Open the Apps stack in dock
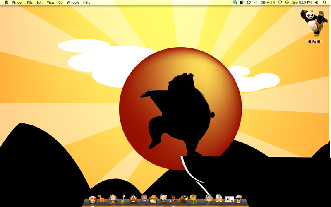Viewport: 331px width, 207px height. [x=209, y=199]
